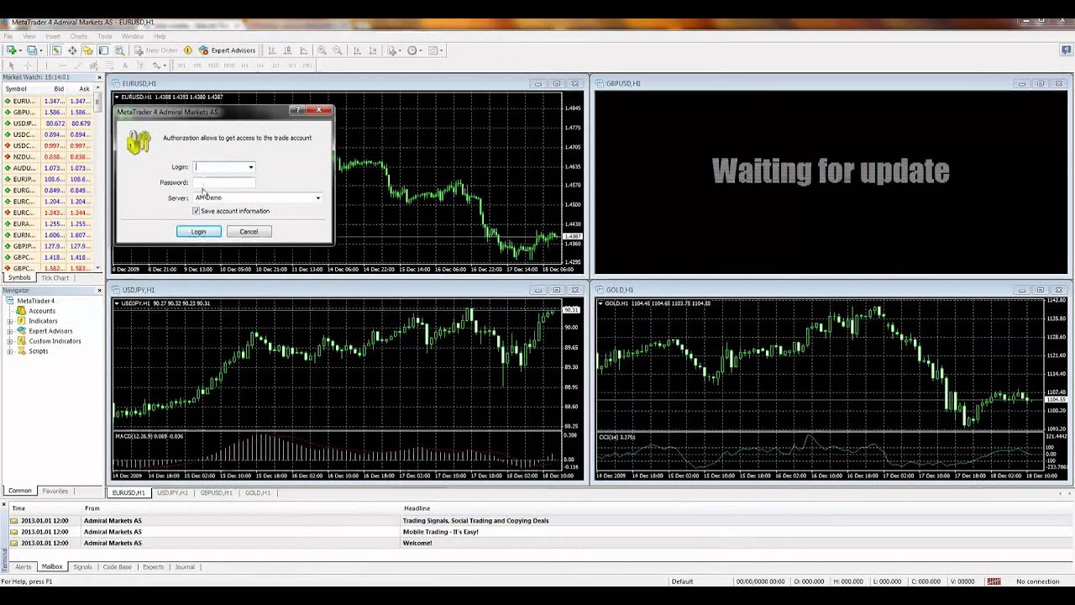This screenshot has height=605, width=1075.
Task: Open the Charts menu
Action: 78,36
